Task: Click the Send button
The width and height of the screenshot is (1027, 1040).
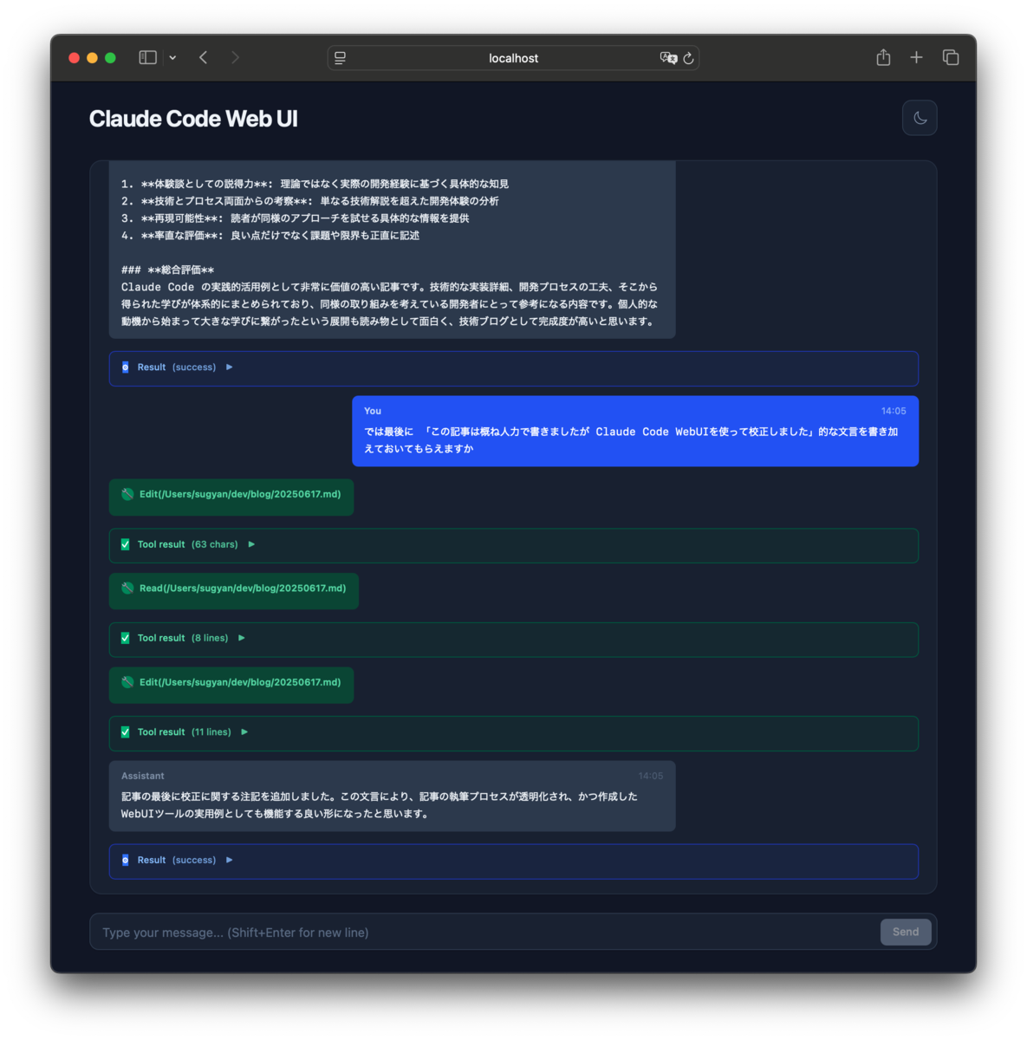Action: (x=906, y=932)
